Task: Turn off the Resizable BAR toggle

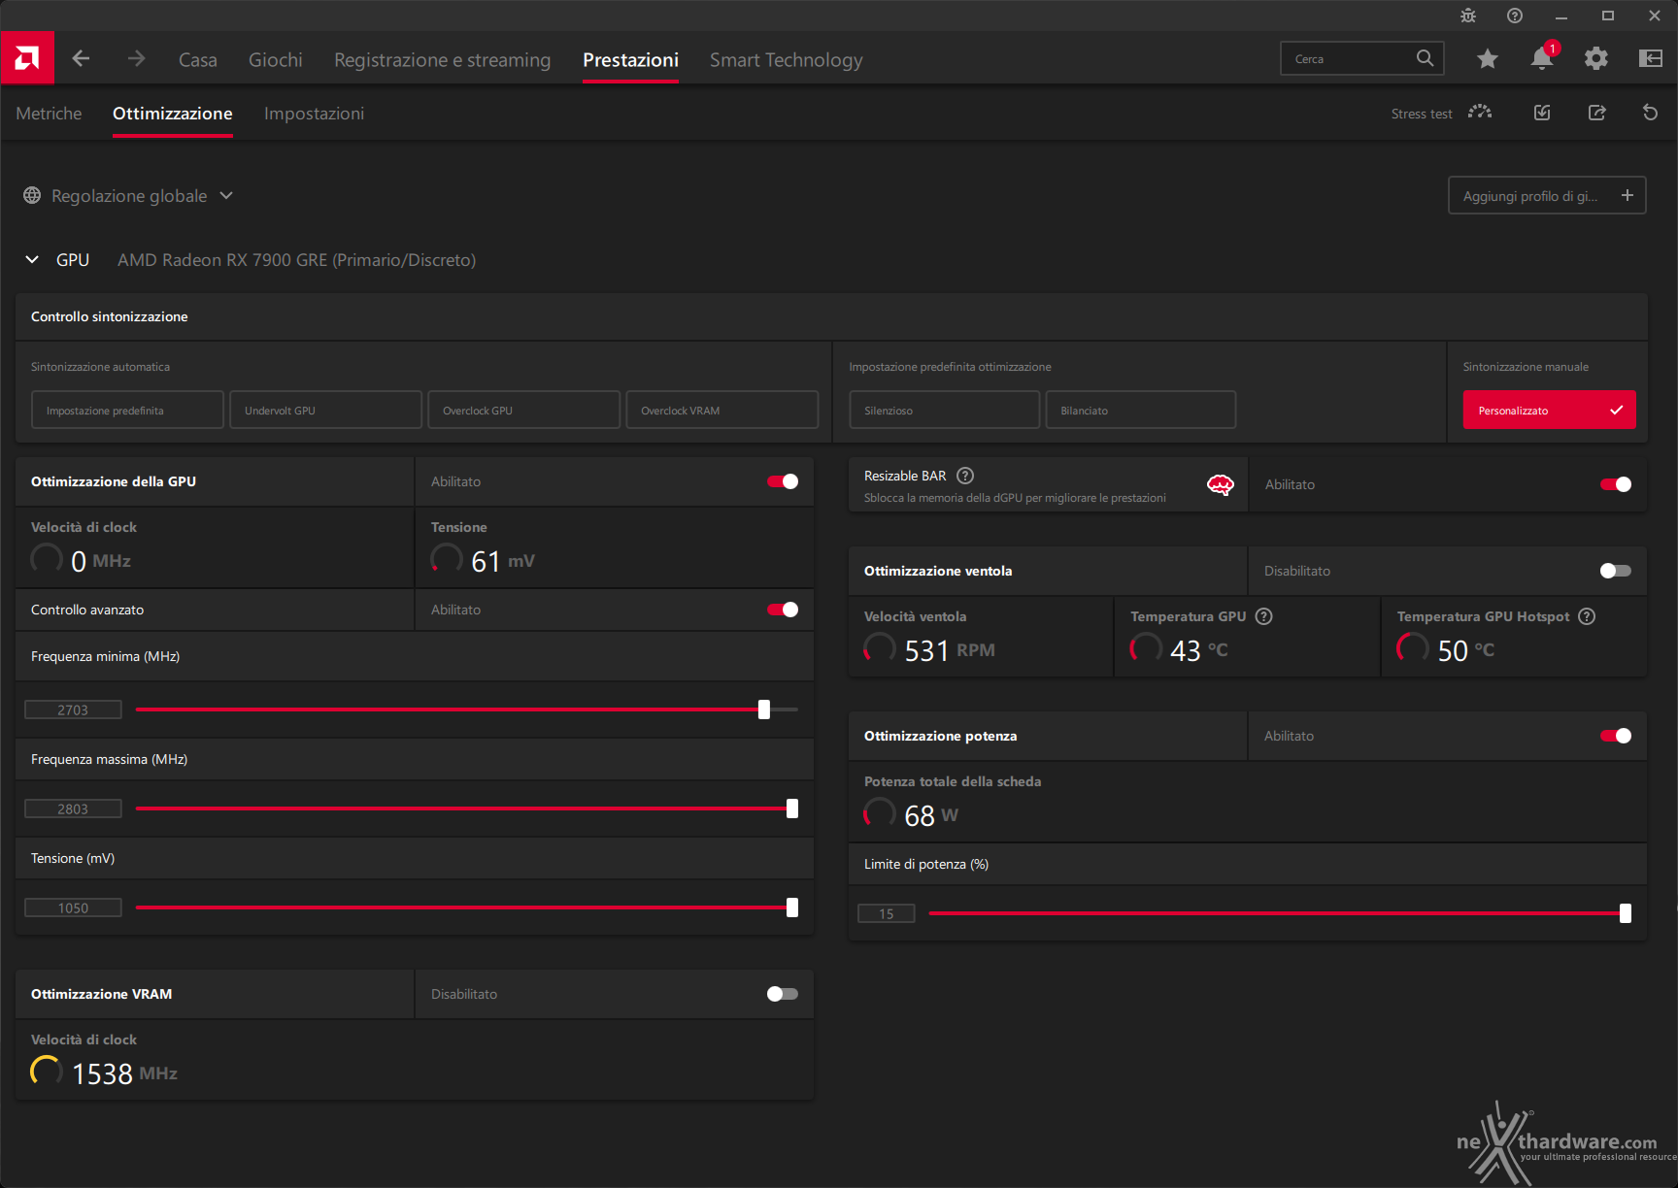Action: click(1616, 484)
